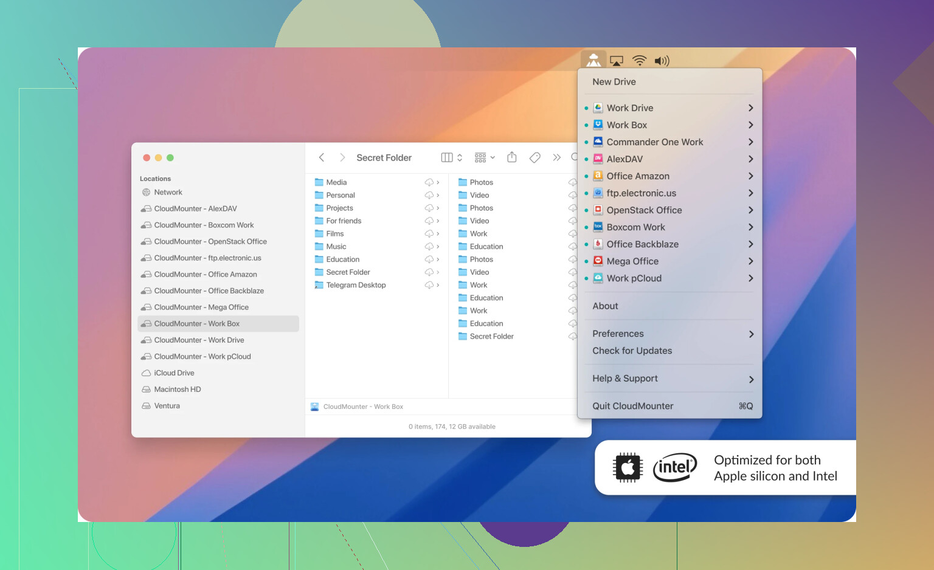Select the Telegram Desktop folder

(356, 285)
